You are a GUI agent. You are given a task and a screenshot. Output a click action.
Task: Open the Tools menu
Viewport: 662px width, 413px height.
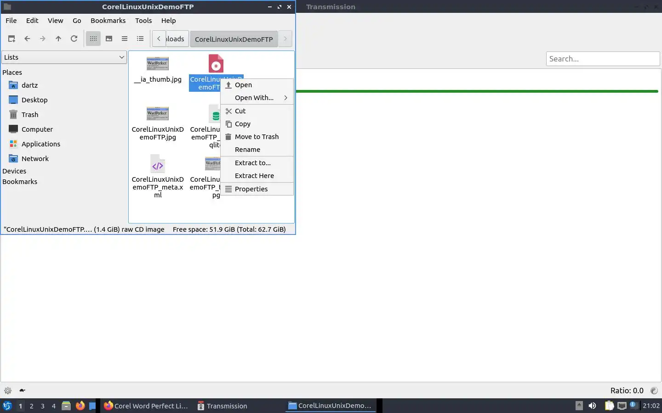[x=143, y=21]
